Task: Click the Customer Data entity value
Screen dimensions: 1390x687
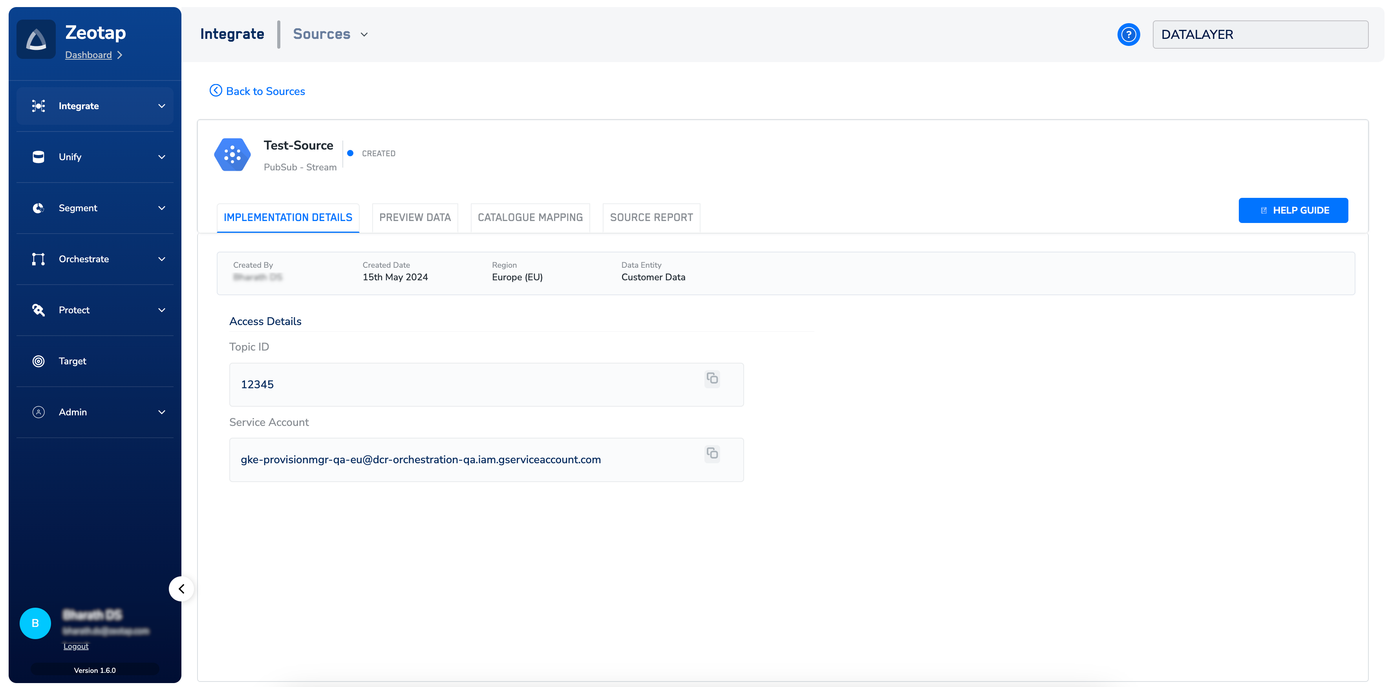Action: [x=653, y=277]
